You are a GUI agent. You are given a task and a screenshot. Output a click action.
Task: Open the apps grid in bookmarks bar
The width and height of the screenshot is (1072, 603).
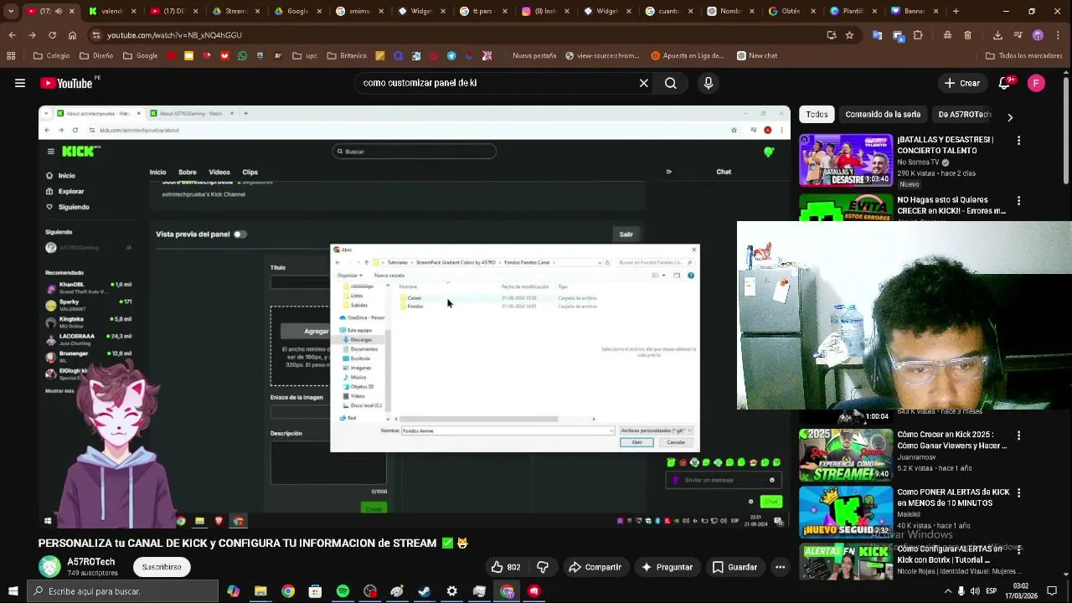point(11,56)
